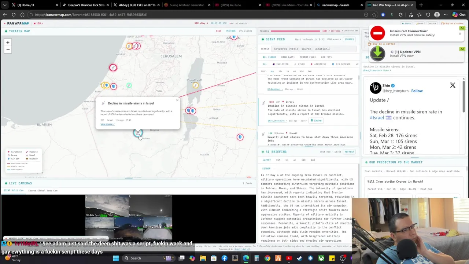Toggle the RISK map layer

point(219,31)
